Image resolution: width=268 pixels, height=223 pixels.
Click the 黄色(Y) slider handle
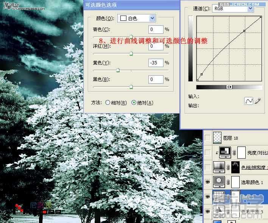point(118,70)
